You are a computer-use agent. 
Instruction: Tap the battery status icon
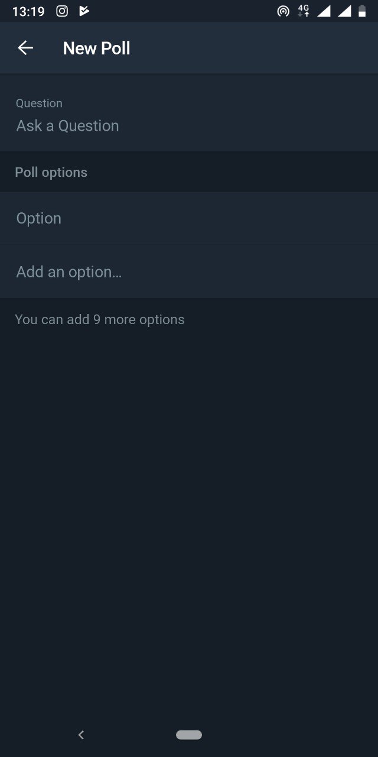(x=362, y=11)
